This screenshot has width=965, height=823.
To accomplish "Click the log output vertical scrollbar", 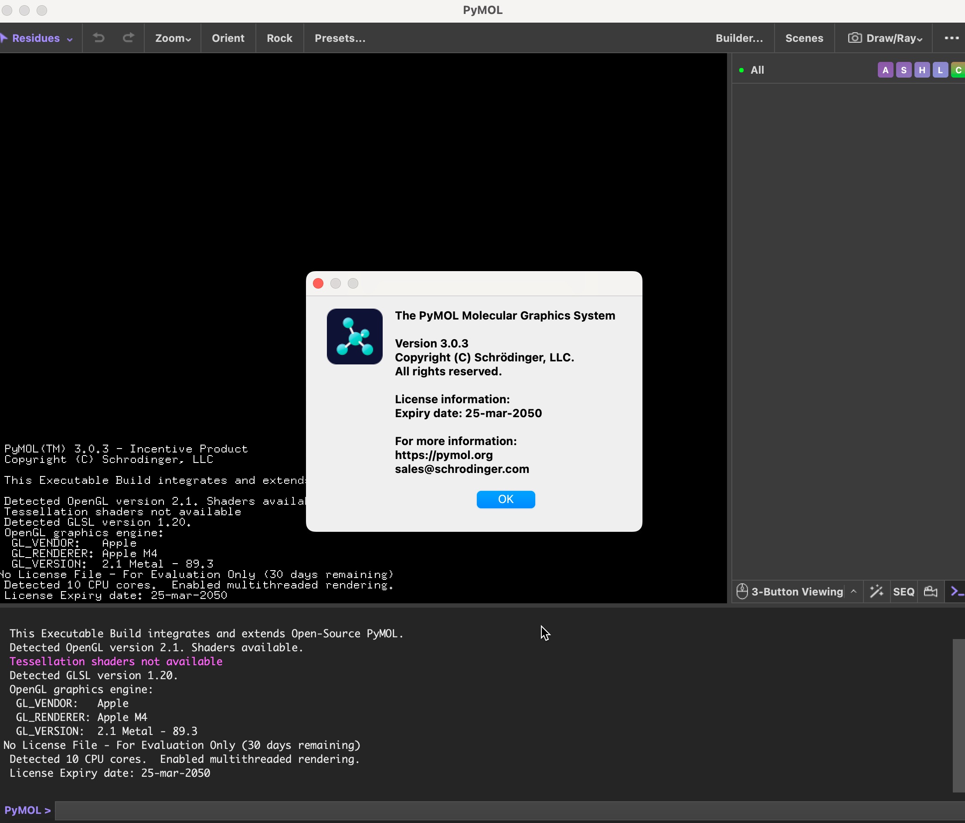I will tap(958, 715).
